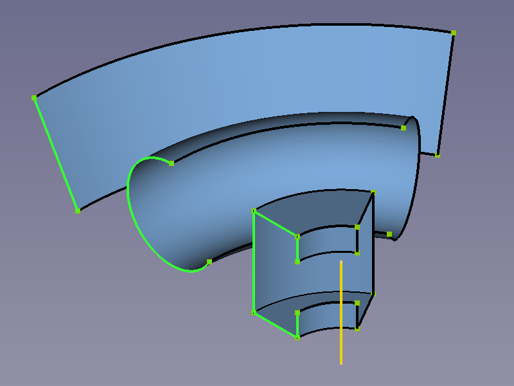Image resolution: width=514 pixels, height=386 pixels.
Task: Click the vertex at outer band's top-right corner
Action: [454, 33]
